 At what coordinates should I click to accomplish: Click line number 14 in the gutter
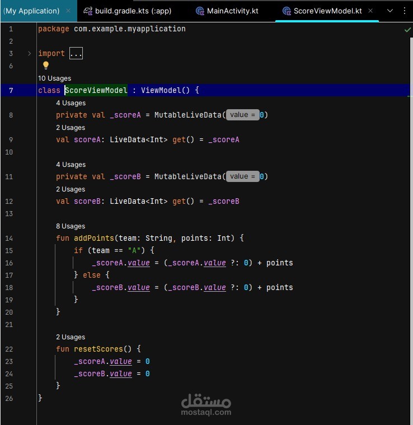9,238
